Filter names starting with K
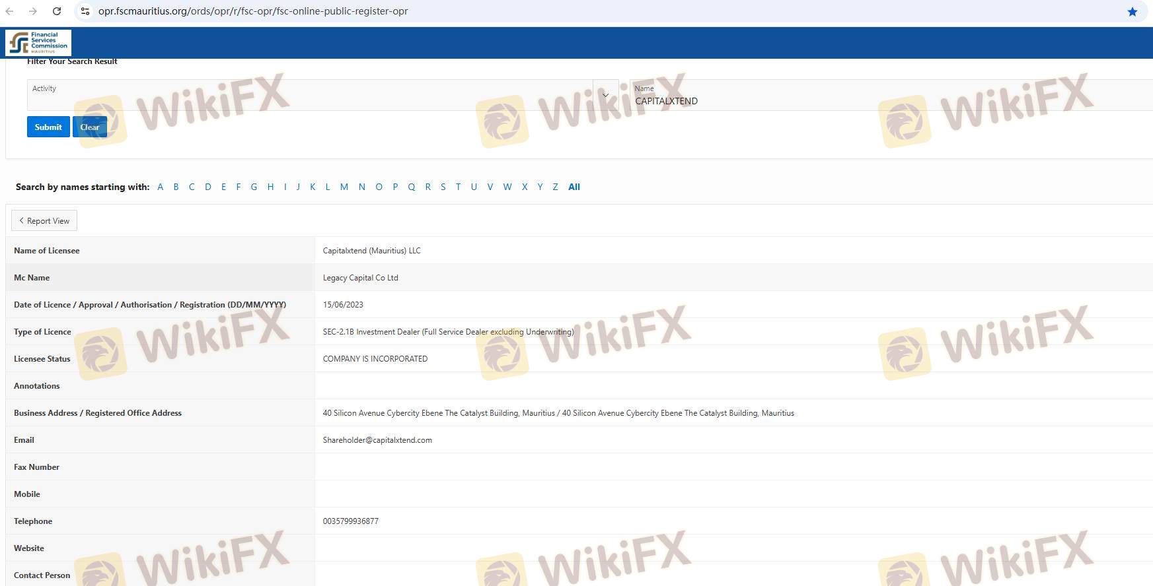Image resolution: width=1153 pixels, height=586 pixels. tap(313, 187)
